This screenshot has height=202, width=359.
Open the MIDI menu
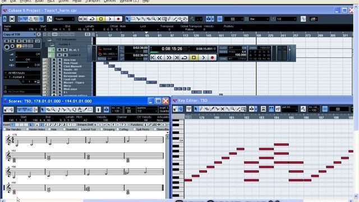point(51,1)
